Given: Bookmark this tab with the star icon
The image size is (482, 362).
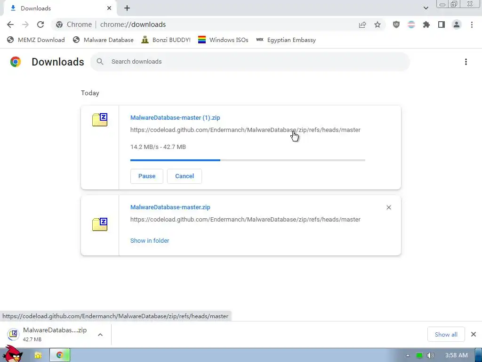Looking at the screenshot, I should 378,25.
